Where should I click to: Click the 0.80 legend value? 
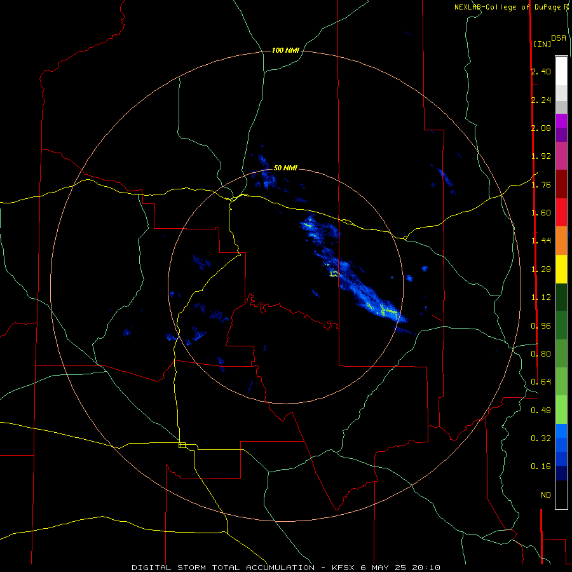click(541, 354)
